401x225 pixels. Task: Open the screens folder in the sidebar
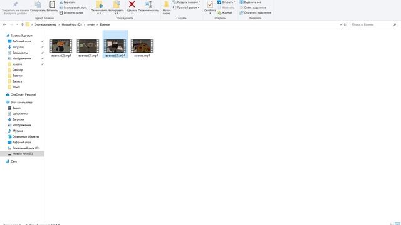tap(17, 64)
